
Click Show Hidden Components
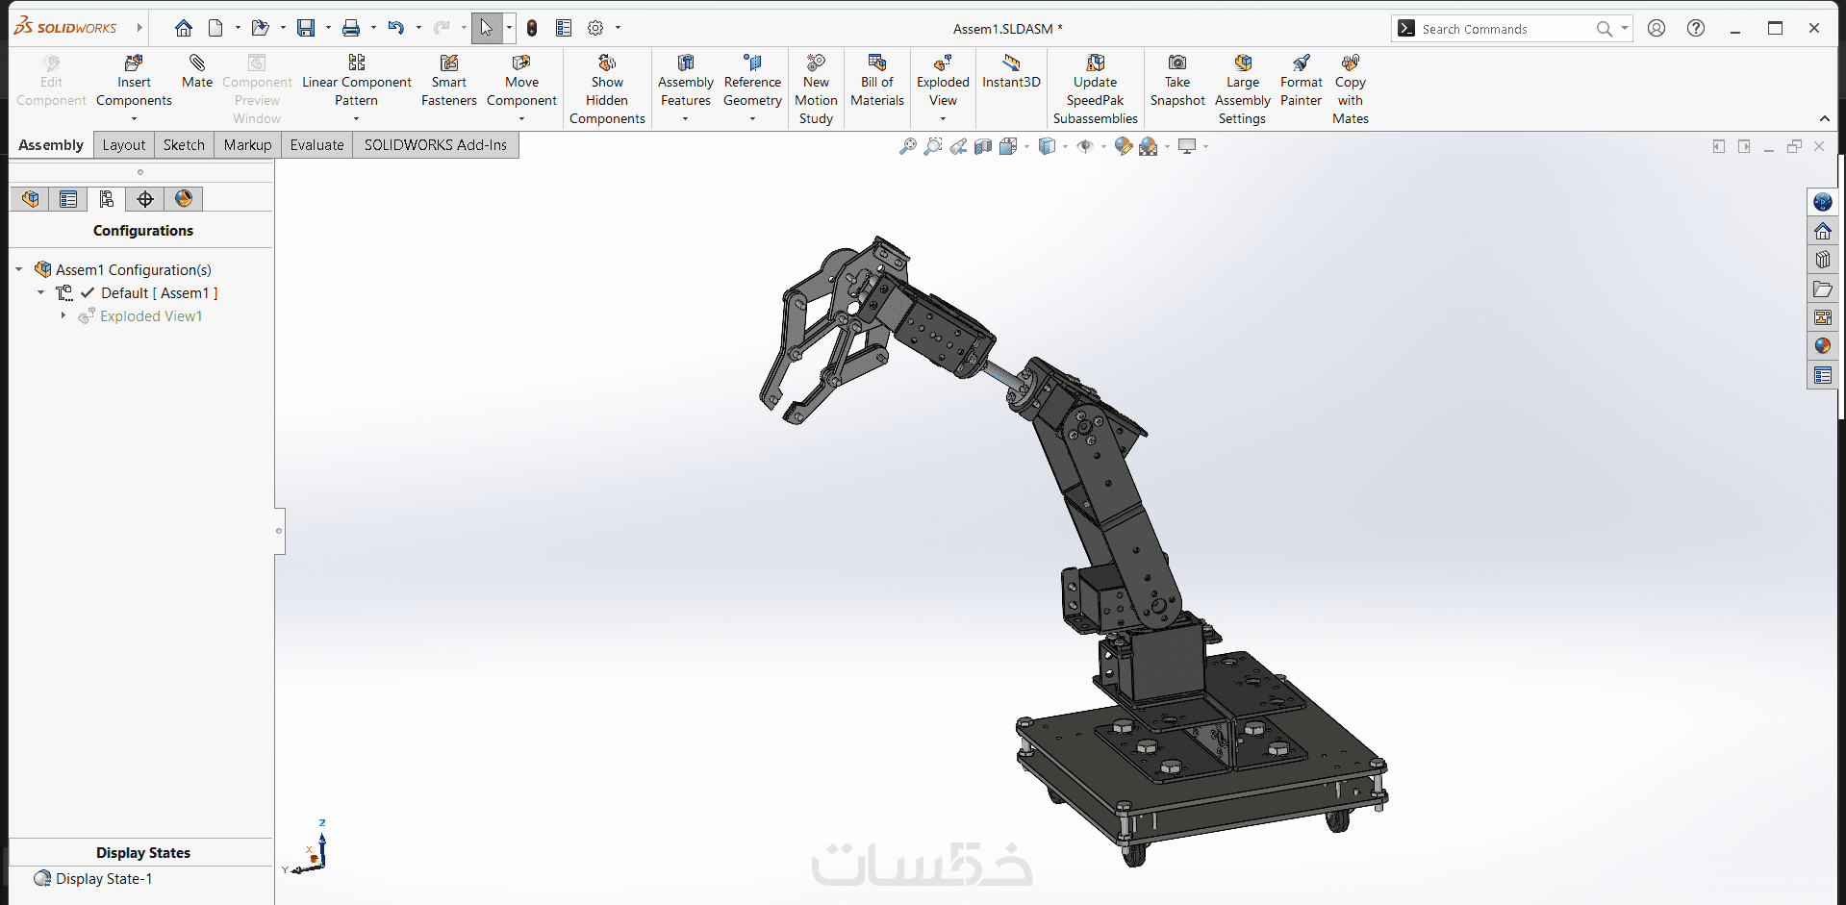(607, 89)
